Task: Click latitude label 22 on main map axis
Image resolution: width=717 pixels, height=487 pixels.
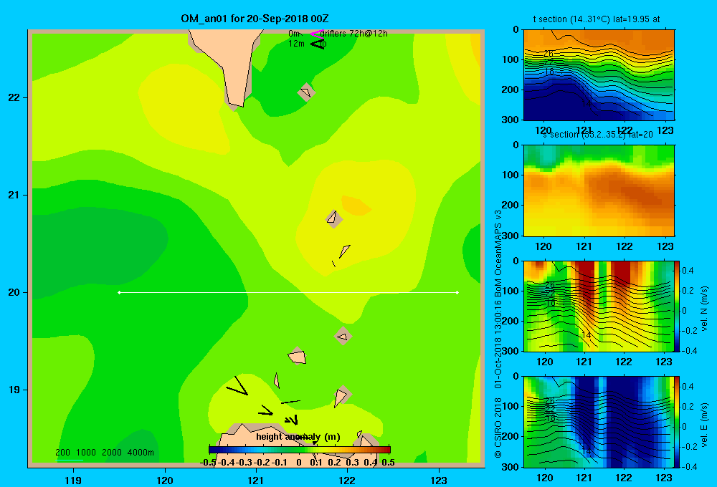Action: [14, 97]
